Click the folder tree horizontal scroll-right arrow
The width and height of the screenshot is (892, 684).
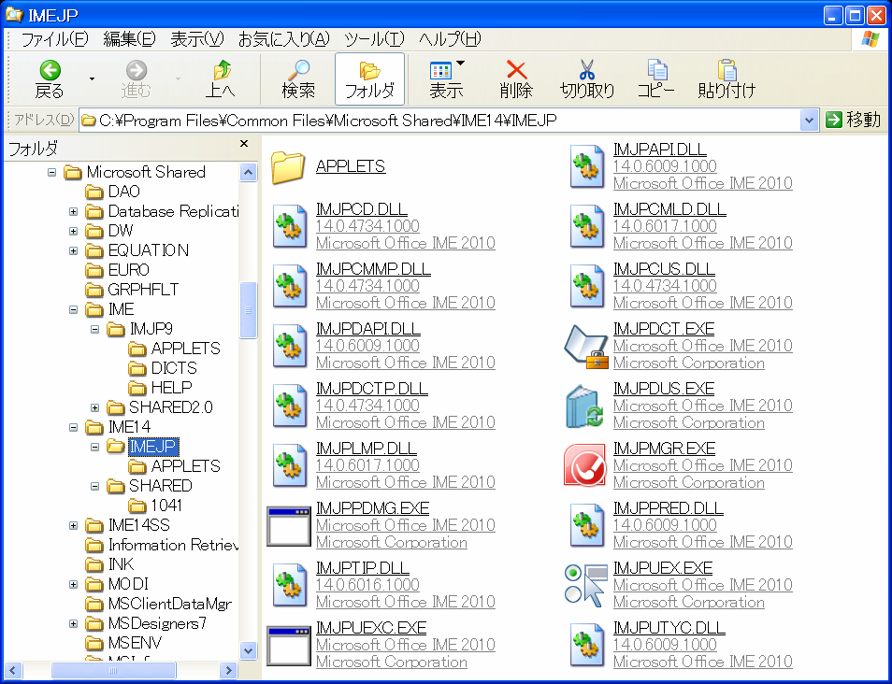228,670
